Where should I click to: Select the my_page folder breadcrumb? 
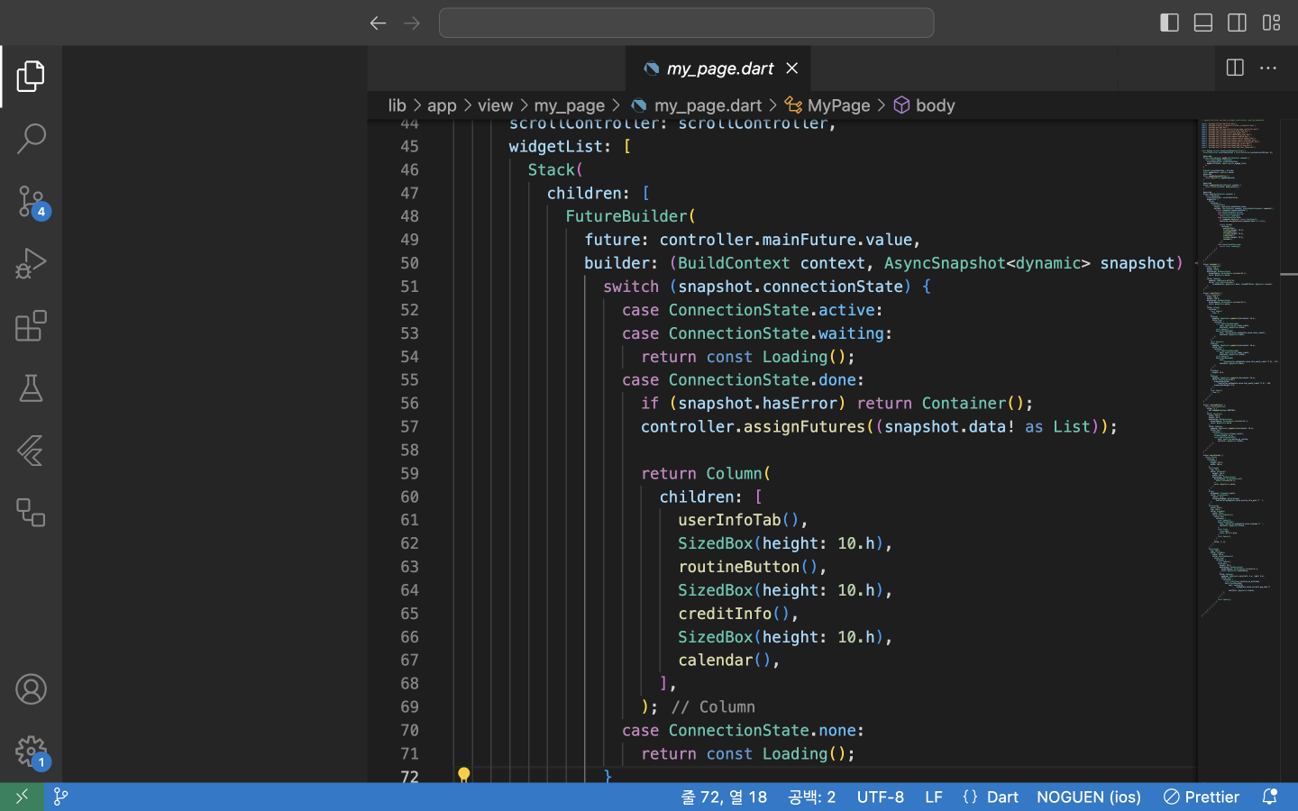[569, 105]
